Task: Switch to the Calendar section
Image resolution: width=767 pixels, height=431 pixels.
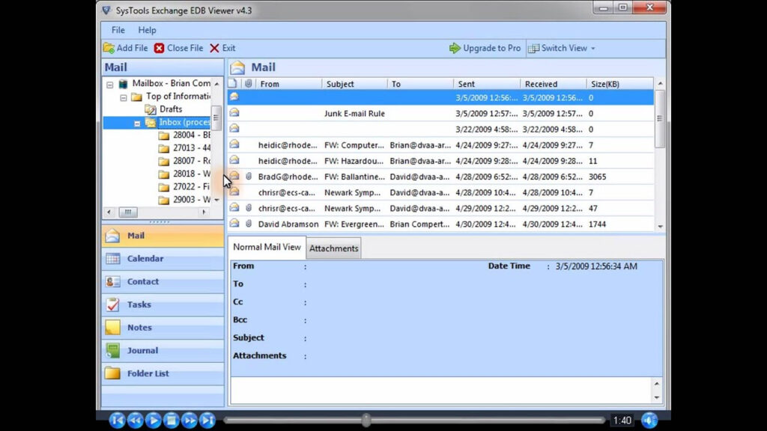Action: coord(163,258)
